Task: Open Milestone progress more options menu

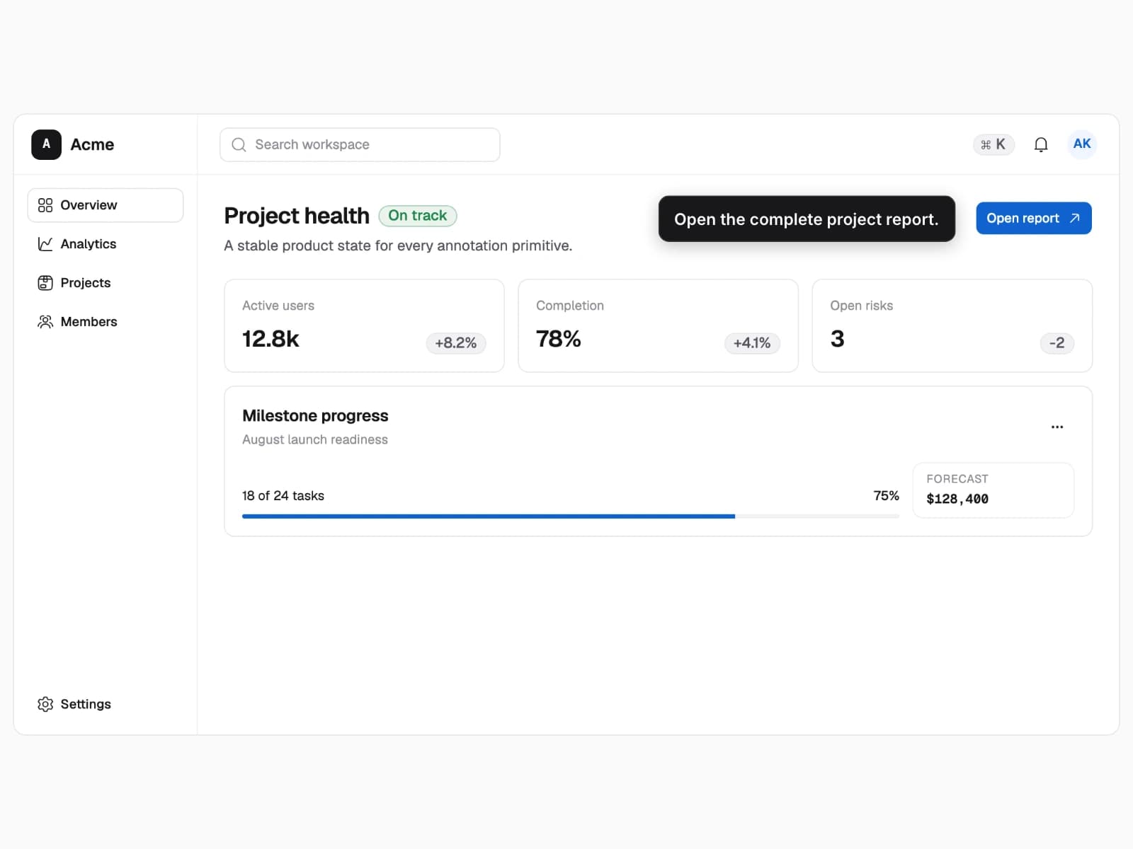Action: [1057, 427]
